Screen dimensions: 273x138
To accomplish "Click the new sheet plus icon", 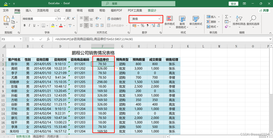I will 67,136.
